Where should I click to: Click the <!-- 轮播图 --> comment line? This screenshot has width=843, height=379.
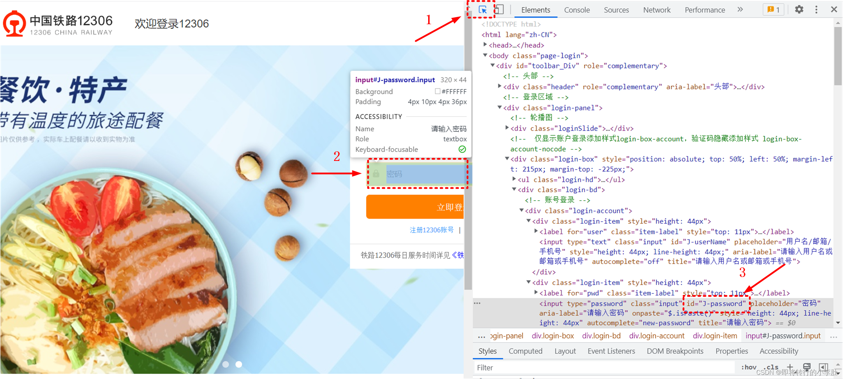539,117
